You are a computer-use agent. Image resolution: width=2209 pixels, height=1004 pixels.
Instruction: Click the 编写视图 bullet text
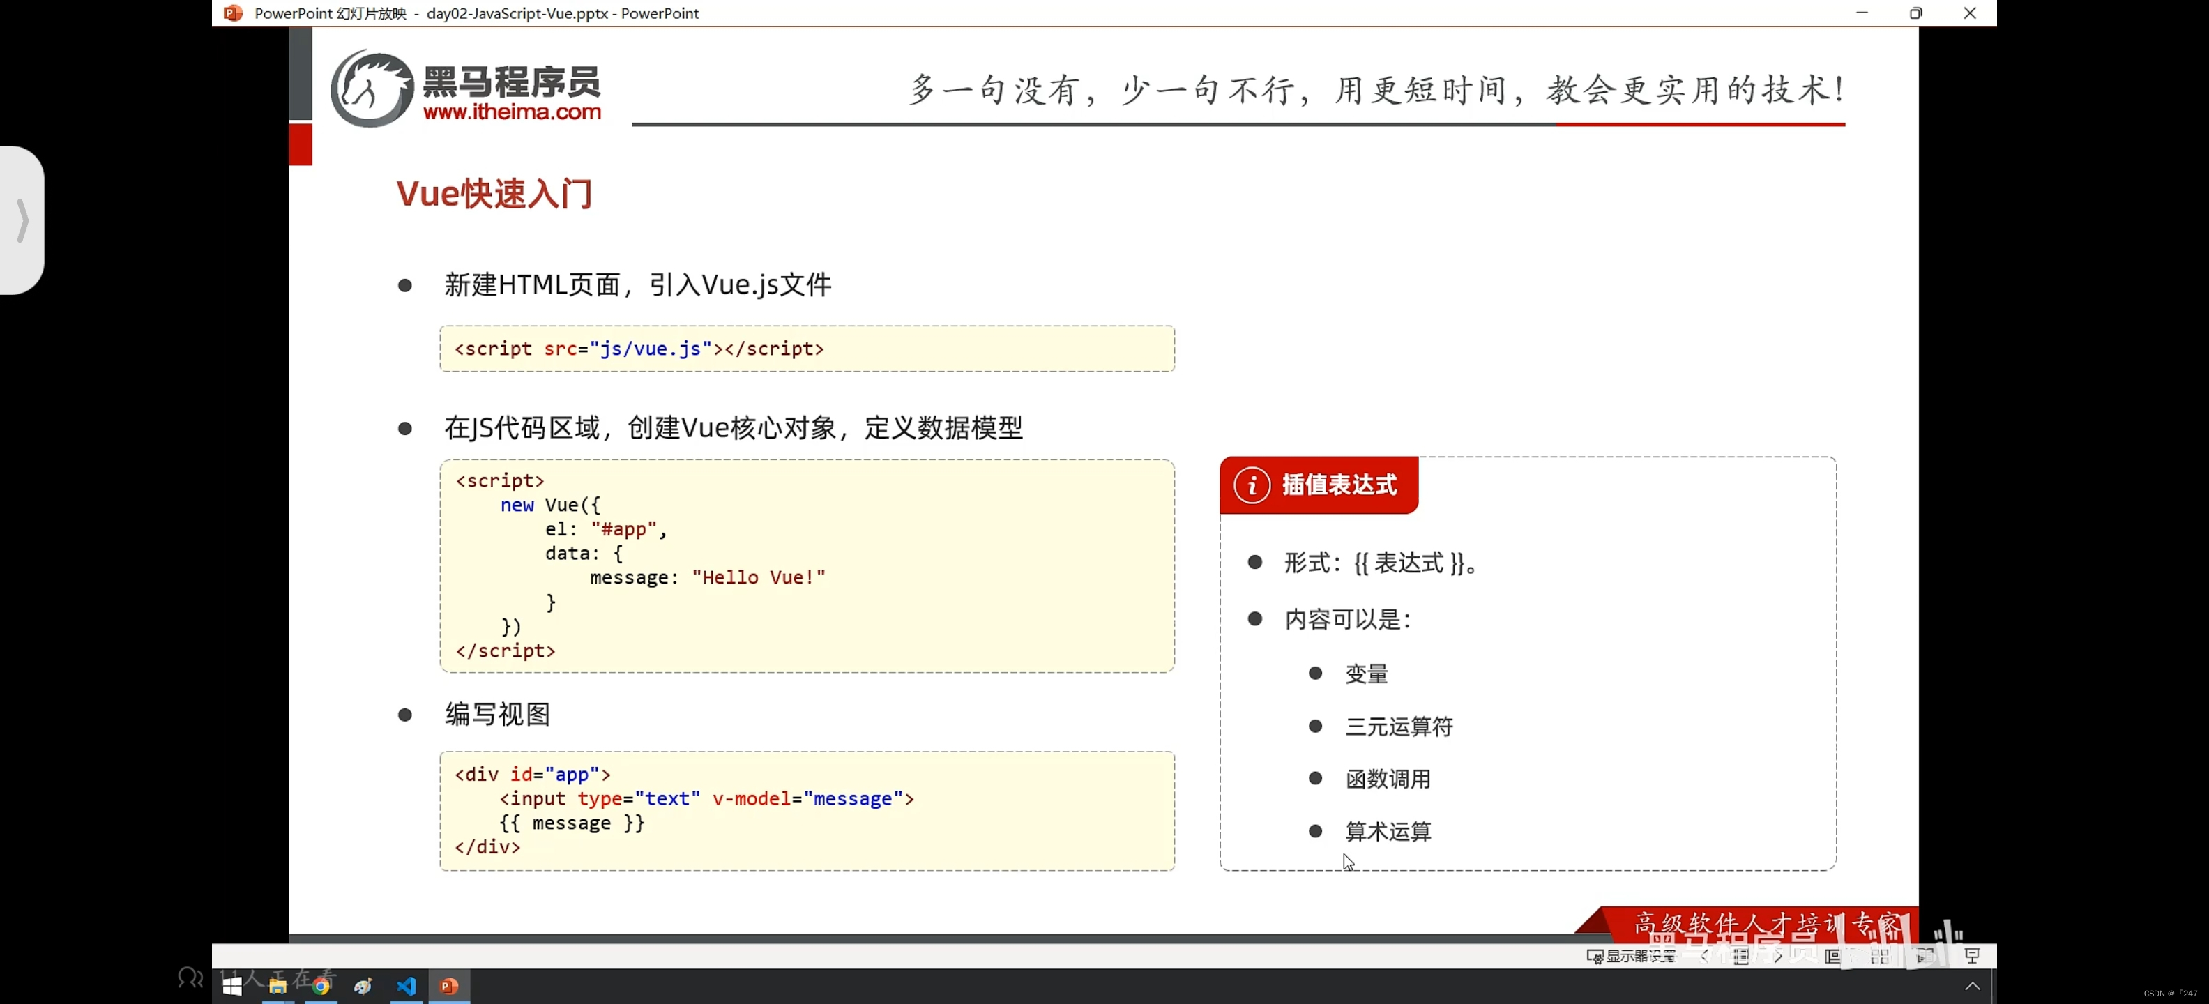pyautogui.click(x=497, y=714)
